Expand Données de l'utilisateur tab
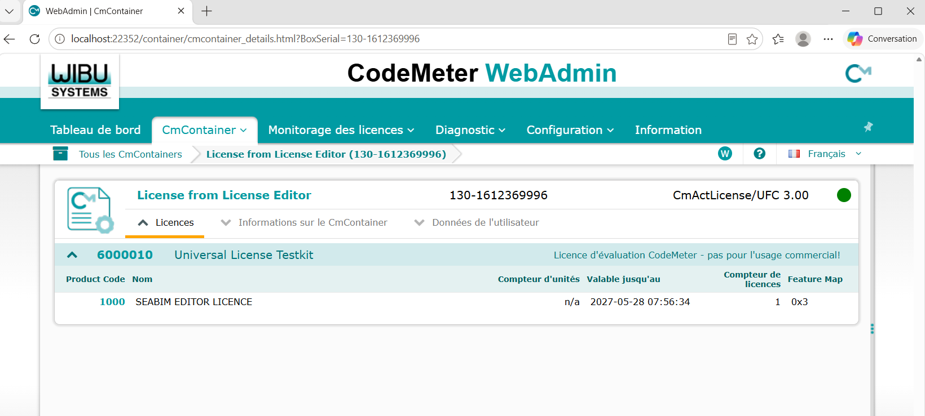Viewport: 925px width, 416px height. click(477, 223)
